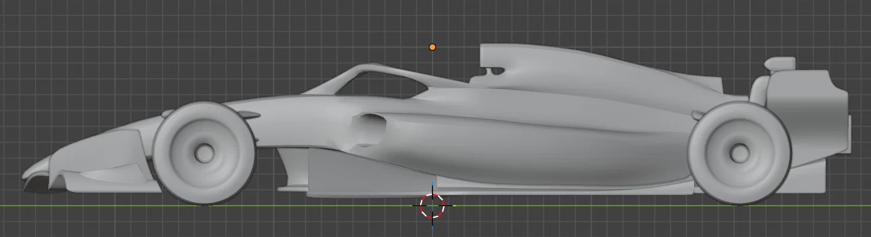Click the rear wheel of the car model
This screenshot has width=871, height=237.
click(739, 153)
